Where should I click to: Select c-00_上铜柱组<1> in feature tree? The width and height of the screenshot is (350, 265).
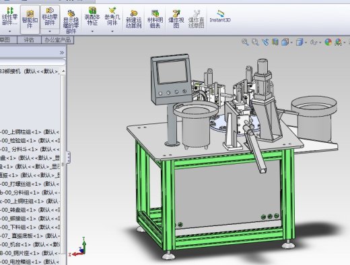30,201
